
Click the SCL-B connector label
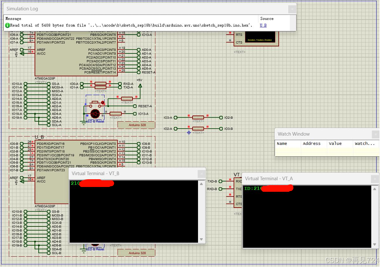point(56,253)
